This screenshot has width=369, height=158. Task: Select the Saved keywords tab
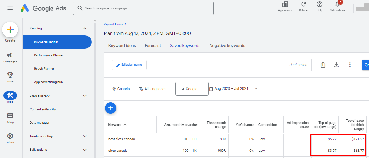pyautogui.click(x=185, y=46)
